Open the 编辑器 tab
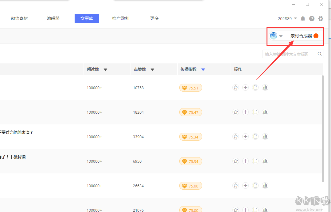 click(x=53, y=18)
